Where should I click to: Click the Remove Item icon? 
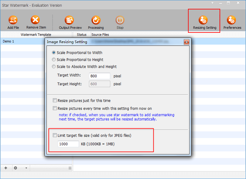tap(35, 20)
